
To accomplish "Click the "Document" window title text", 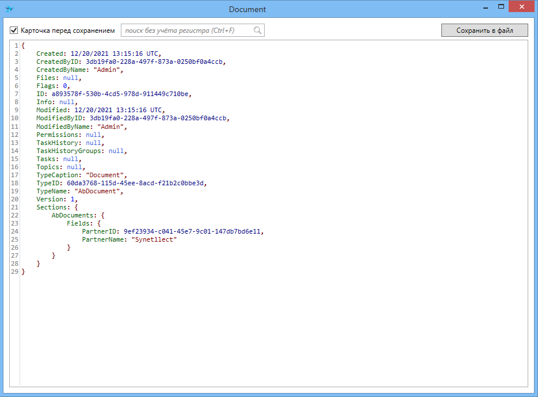I will 247,9.
